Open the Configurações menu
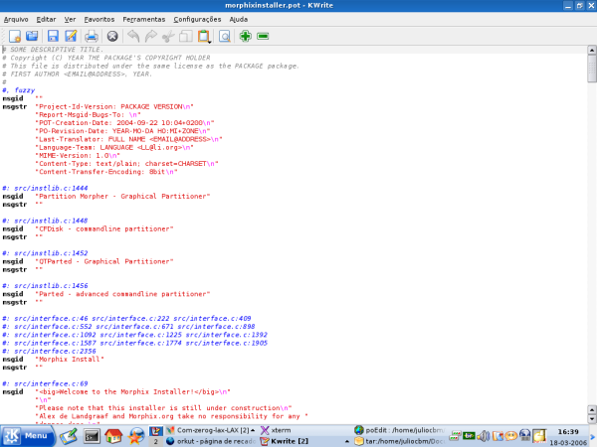Viewport: 597px width, 447px height. click(197, 20)
